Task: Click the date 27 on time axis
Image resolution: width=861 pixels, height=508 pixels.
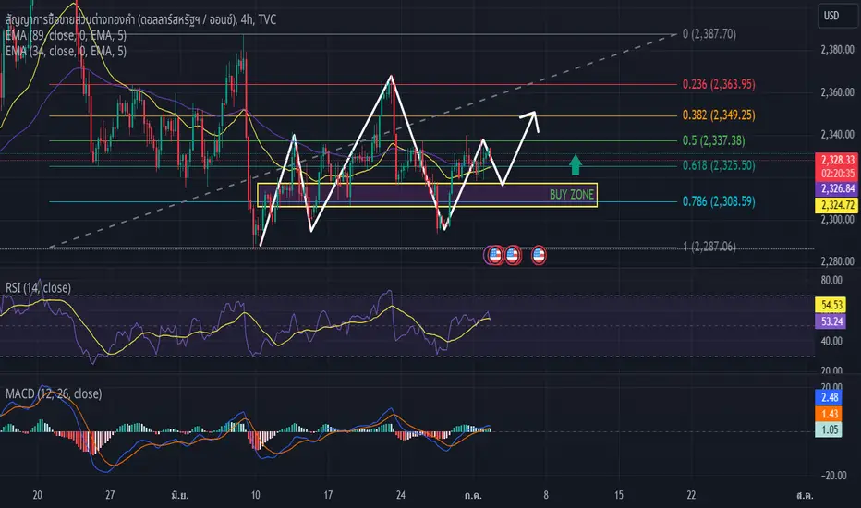Action: click(110, 495)
